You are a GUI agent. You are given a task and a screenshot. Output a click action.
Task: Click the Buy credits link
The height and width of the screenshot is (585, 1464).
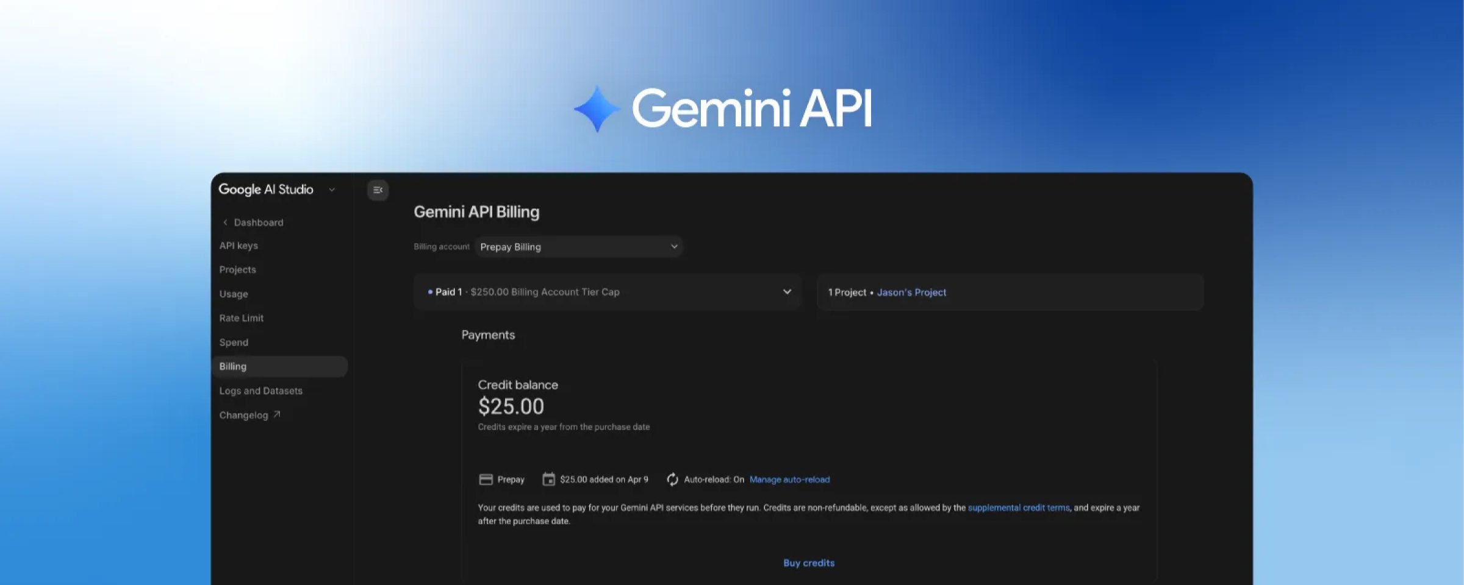point(809,562)
